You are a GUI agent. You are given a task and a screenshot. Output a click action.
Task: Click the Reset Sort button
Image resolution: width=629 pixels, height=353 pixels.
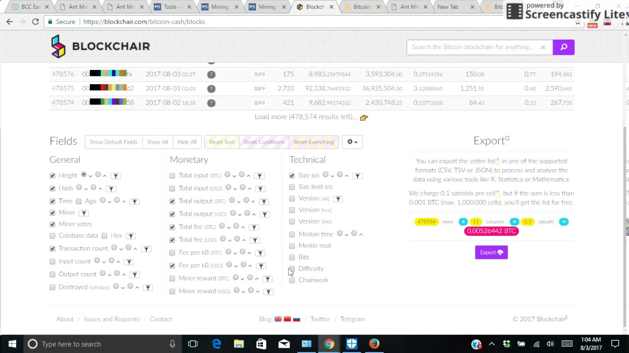point(222,142)
